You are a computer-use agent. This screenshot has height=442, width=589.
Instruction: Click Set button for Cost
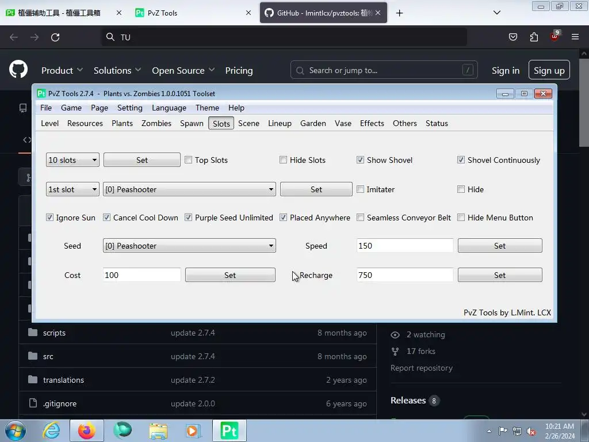point(230,275)
